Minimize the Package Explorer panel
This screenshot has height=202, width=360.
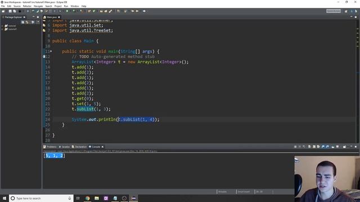pyautogui.click(x=34, y=17)
